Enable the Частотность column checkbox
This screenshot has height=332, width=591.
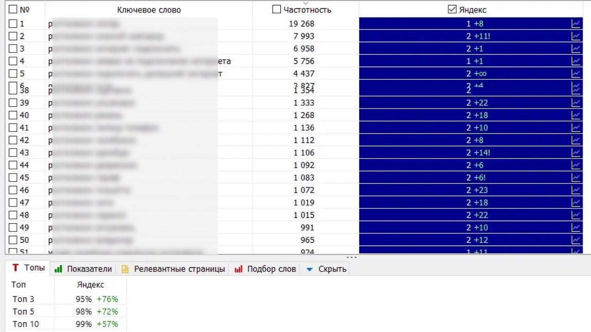277,9
